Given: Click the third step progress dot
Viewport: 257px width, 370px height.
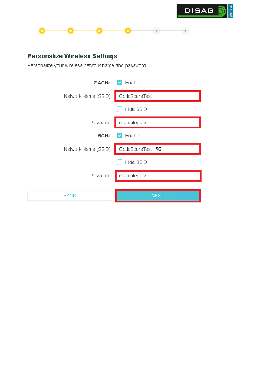Looking at the screenshot, I should (x=99, y=31).
